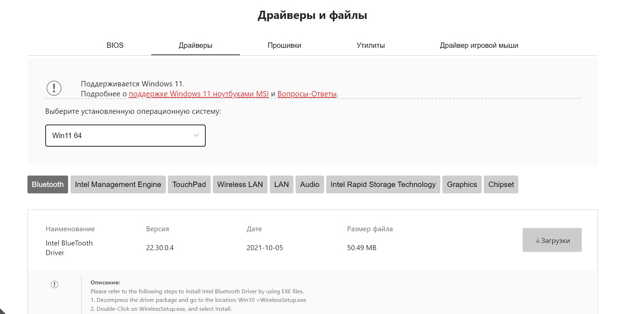The height and width of the screenshot is (314, 626).
Task: Click the Размер файла column header
Action: pos(370,229)
